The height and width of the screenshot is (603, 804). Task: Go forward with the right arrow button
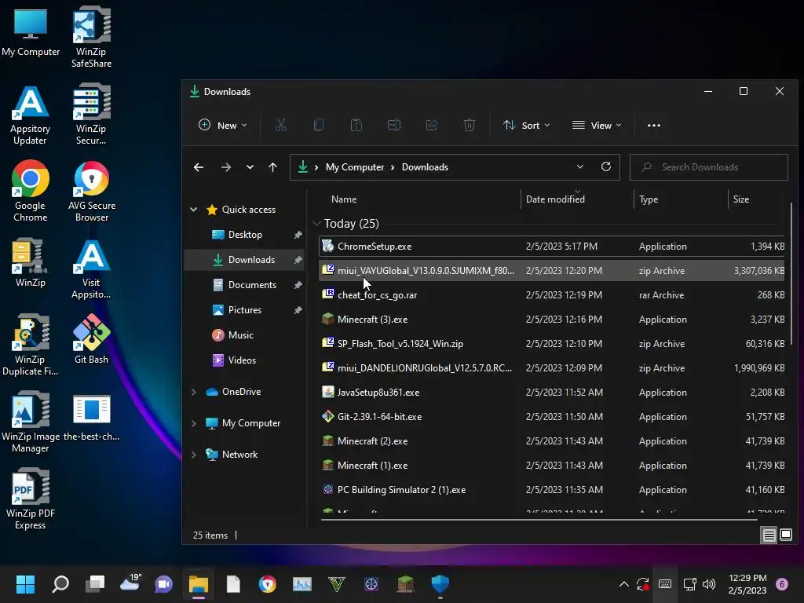[225, 167]
